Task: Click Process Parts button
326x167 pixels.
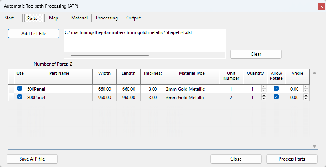Action: (292, 159)
